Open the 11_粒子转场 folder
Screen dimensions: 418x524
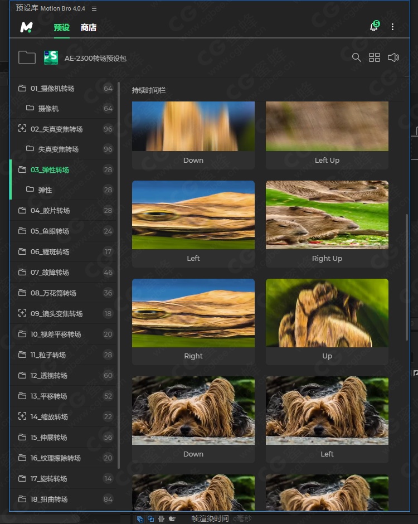pos(64,355)
